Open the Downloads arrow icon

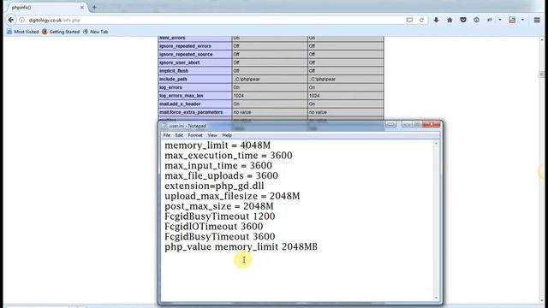[436, 21]
